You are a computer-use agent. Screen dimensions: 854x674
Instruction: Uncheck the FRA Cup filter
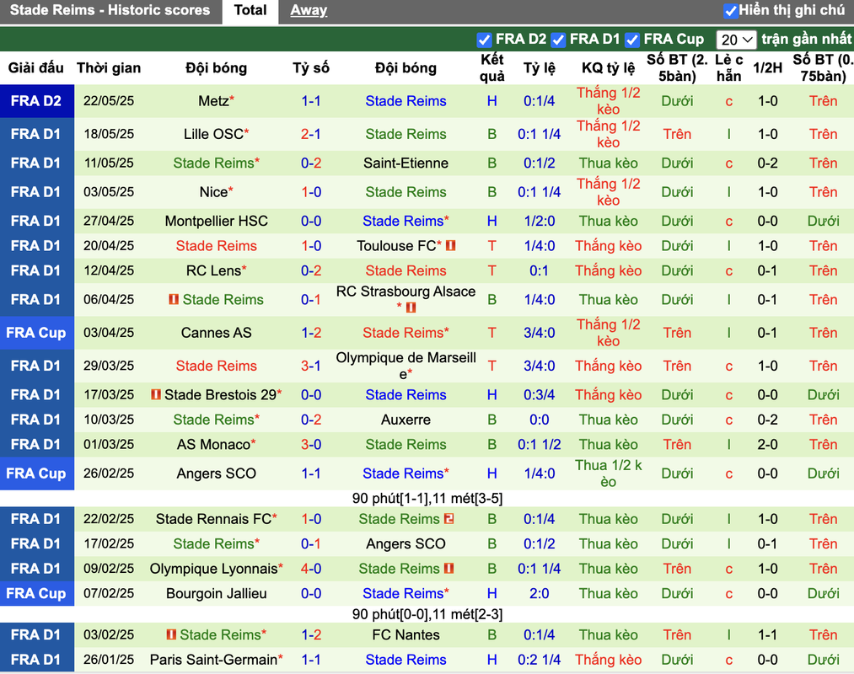tap(631, 40)
